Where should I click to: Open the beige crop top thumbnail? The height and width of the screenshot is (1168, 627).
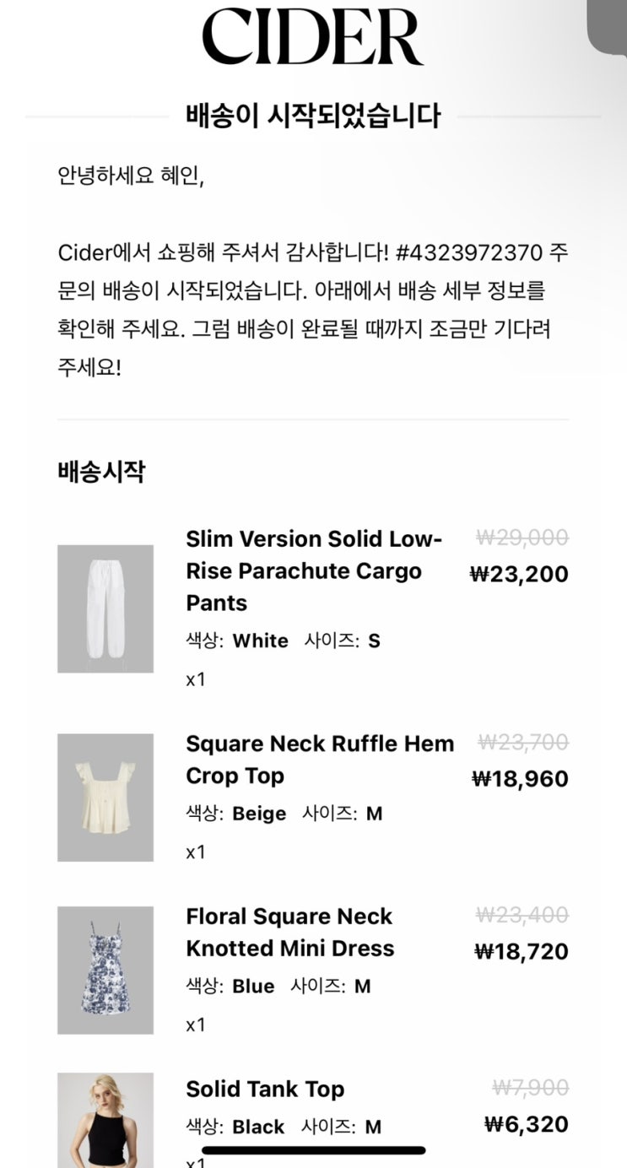pos(105,798)
